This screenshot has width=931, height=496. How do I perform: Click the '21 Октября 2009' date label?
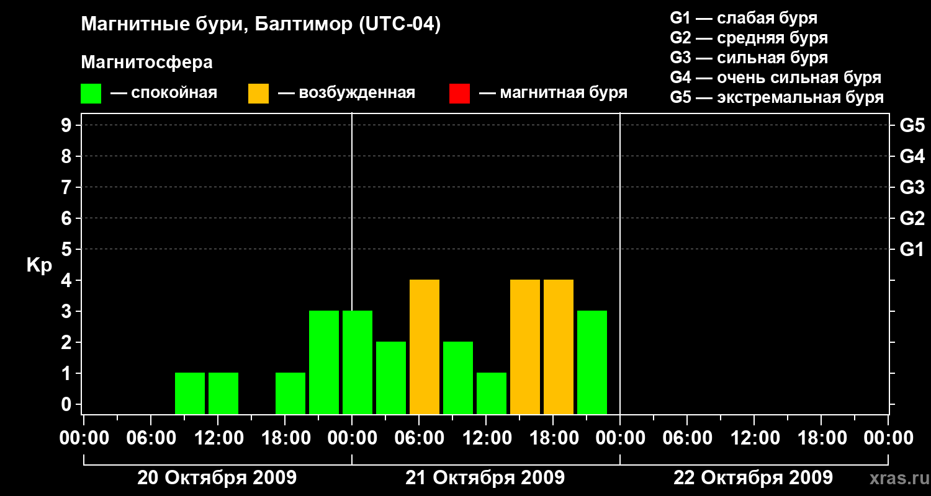[485, 478]
